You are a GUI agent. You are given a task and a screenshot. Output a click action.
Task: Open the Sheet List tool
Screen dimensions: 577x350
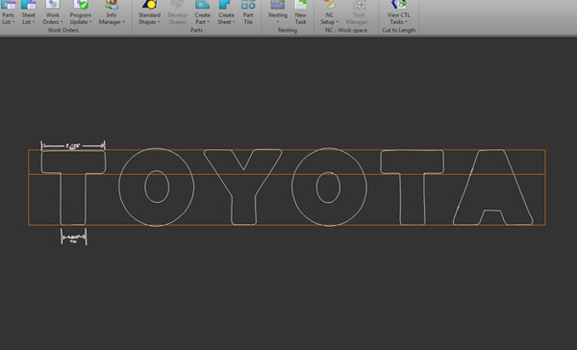pos(28,12)
